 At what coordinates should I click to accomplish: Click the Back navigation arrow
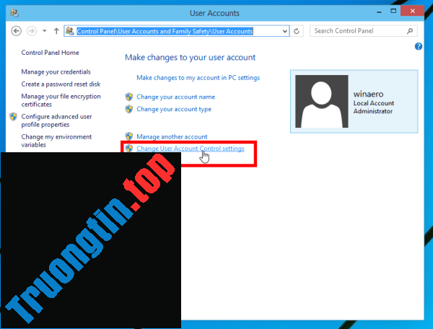17,31
